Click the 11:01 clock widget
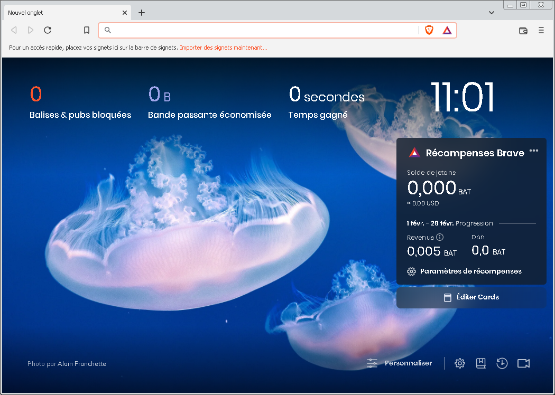The image size is (555, 395). pyautogui.click(x=462, y=97)
